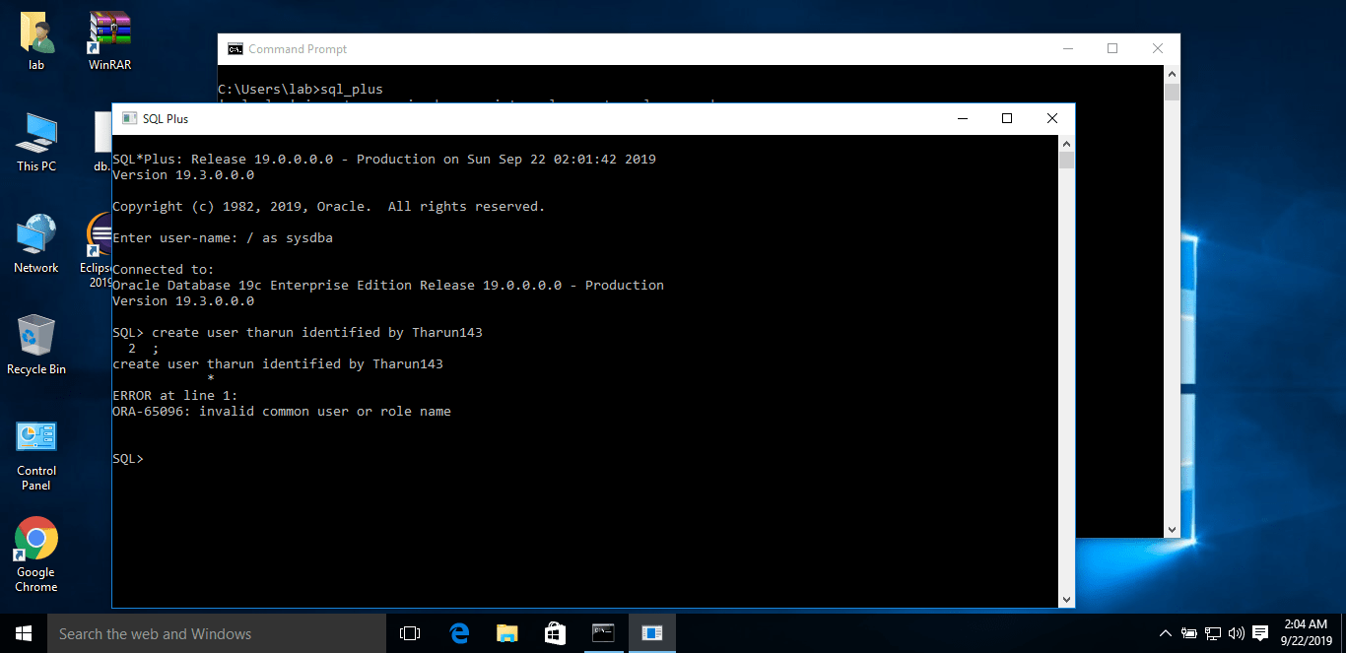Click the taskbar search box
Viewport: 1346px width, 653px height.
click(217, 633)
